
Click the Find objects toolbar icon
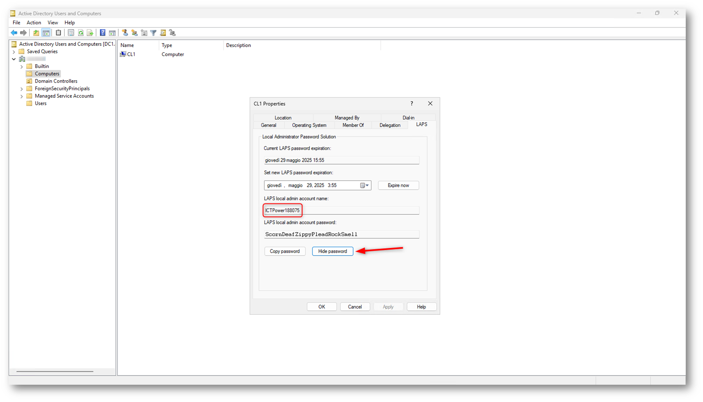click(163, 33)
